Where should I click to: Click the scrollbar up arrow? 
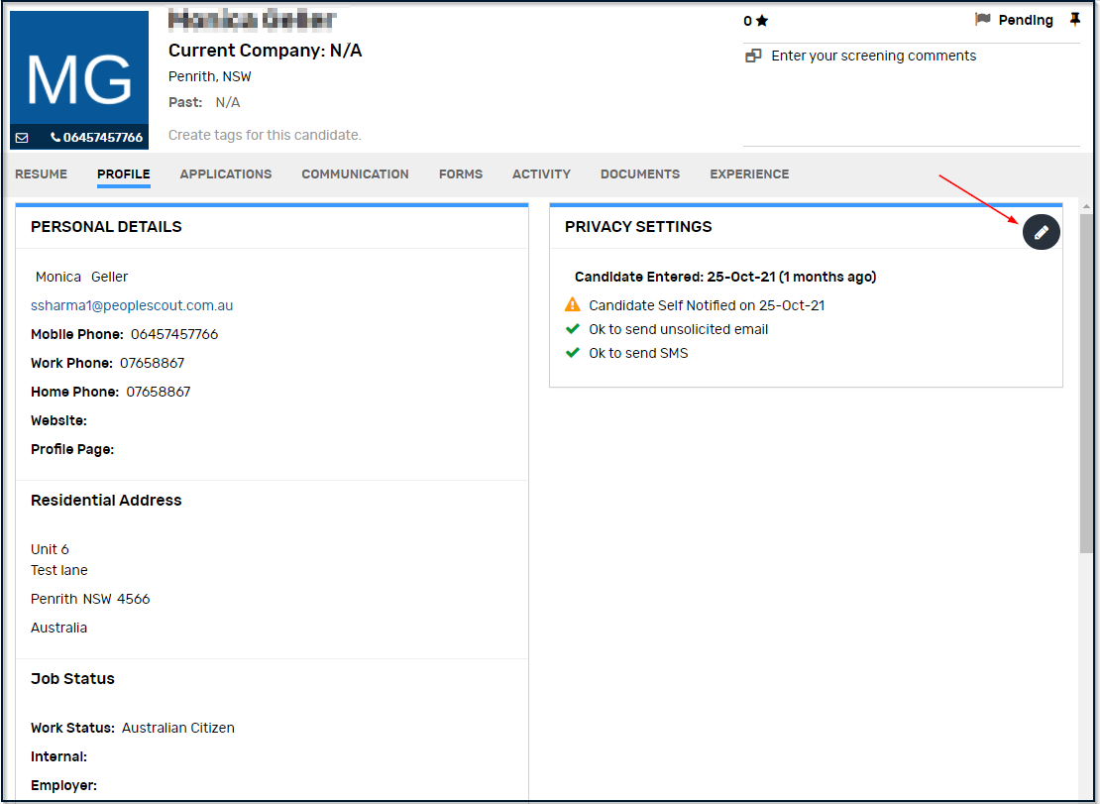[1086, 207]
